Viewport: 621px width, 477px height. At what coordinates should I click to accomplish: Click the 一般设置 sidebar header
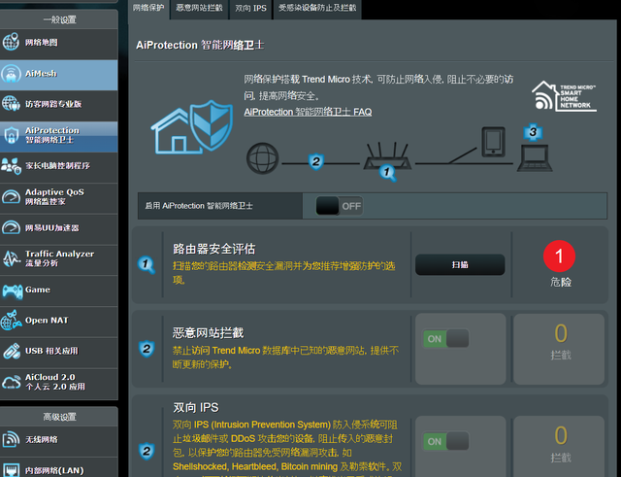(x=59, y=19)
